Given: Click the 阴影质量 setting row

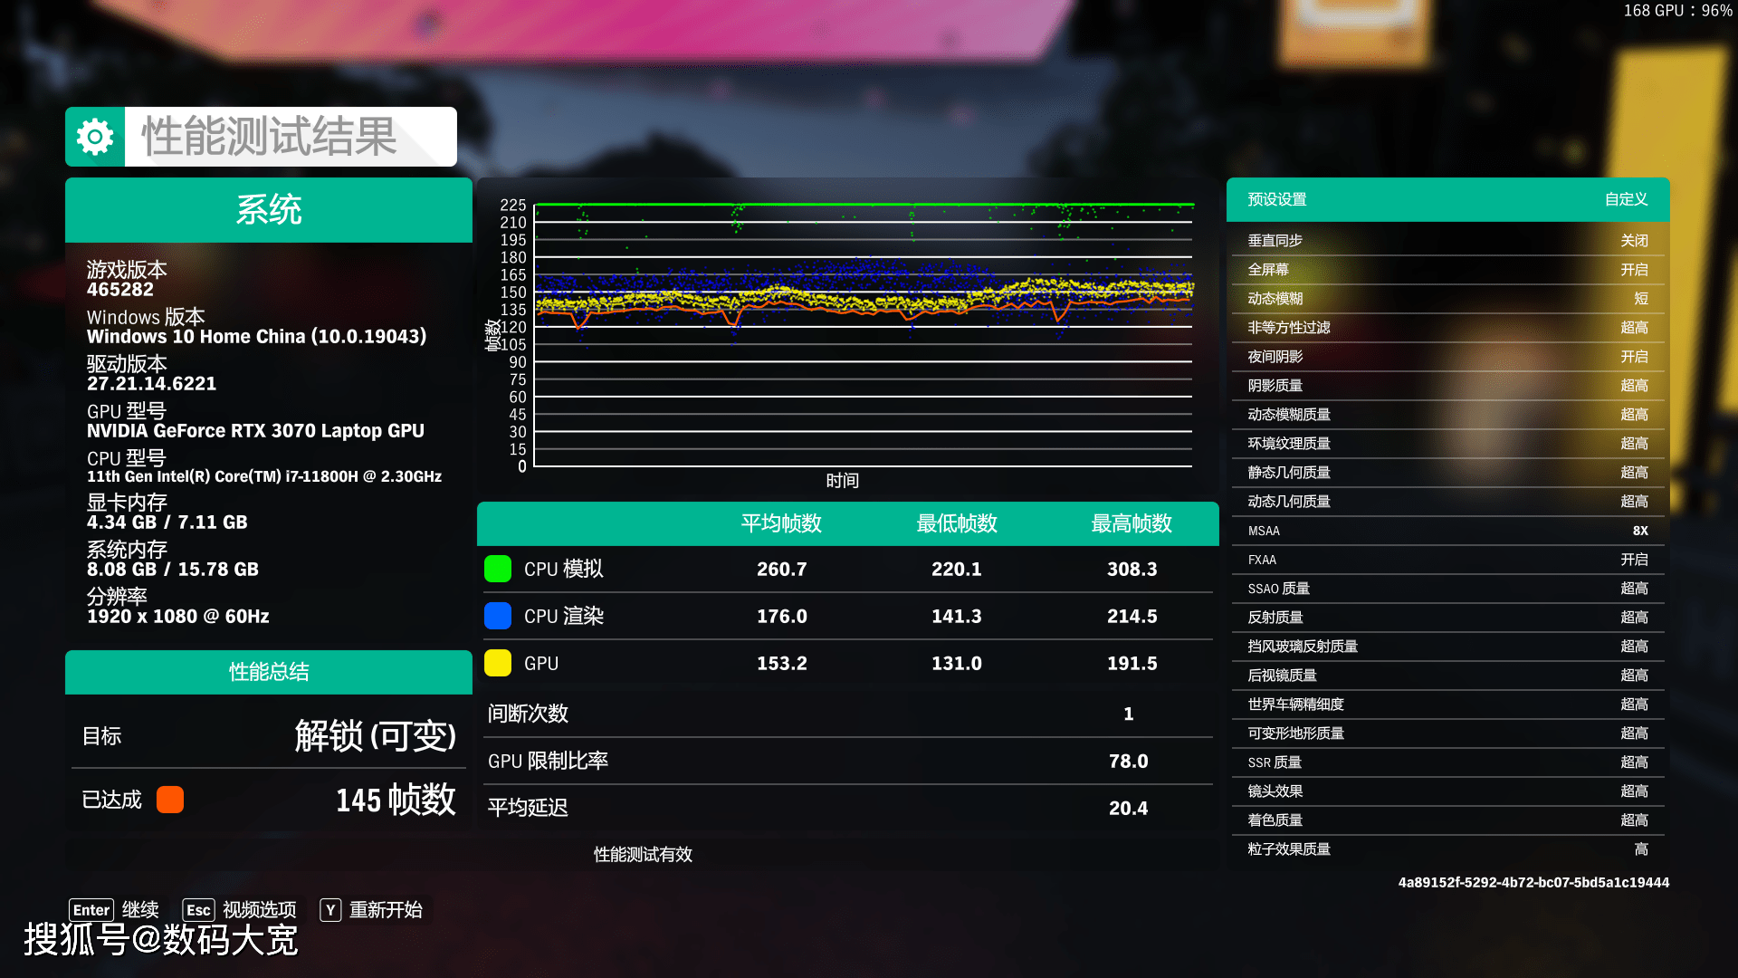Looking at the screenshot, I should click(1448, 386).
